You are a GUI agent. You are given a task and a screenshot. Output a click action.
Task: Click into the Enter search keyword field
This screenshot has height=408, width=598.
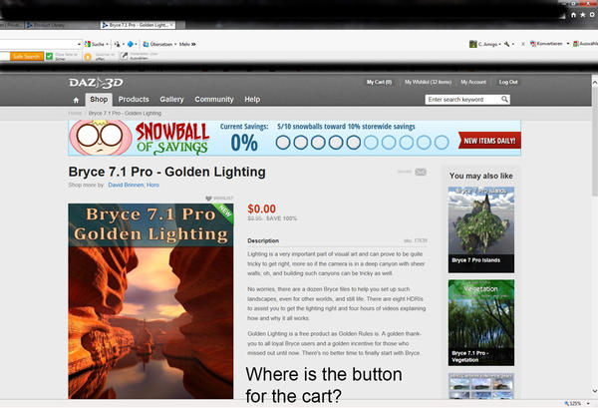pos(463,99)
